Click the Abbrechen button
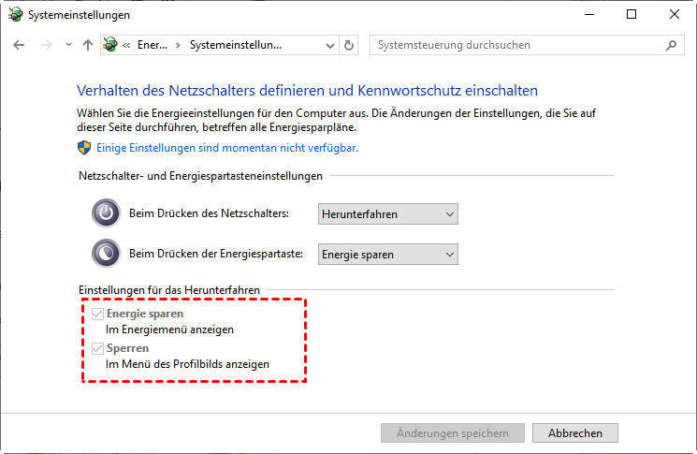Viewport: 697px width, 454px height. tap(574, 432)
